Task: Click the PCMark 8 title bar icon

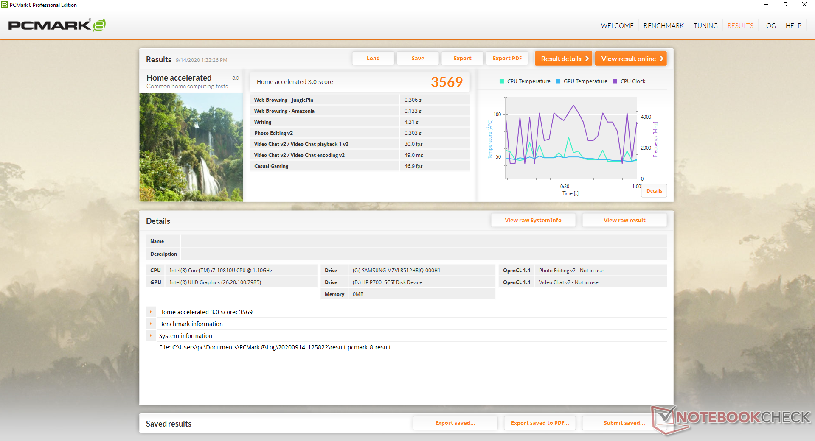Action: [4, 5]
